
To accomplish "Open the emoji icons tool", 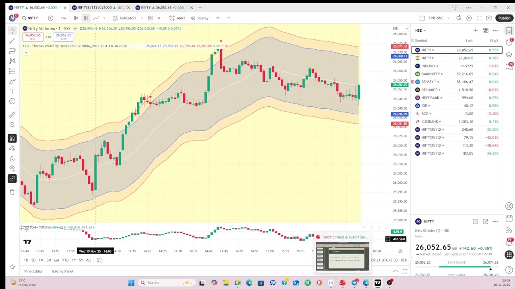I will 12,101.
